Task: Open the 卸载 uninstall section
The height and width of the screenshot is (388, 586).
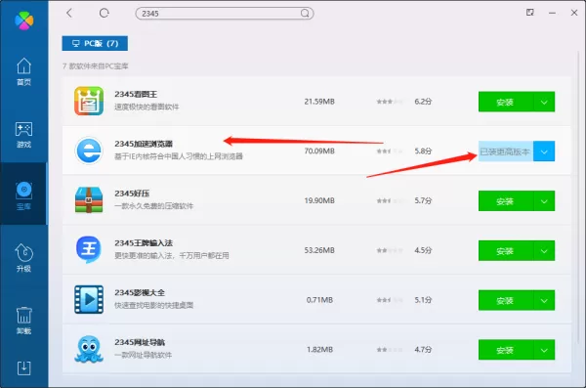Action: click(x=23, y=321)
